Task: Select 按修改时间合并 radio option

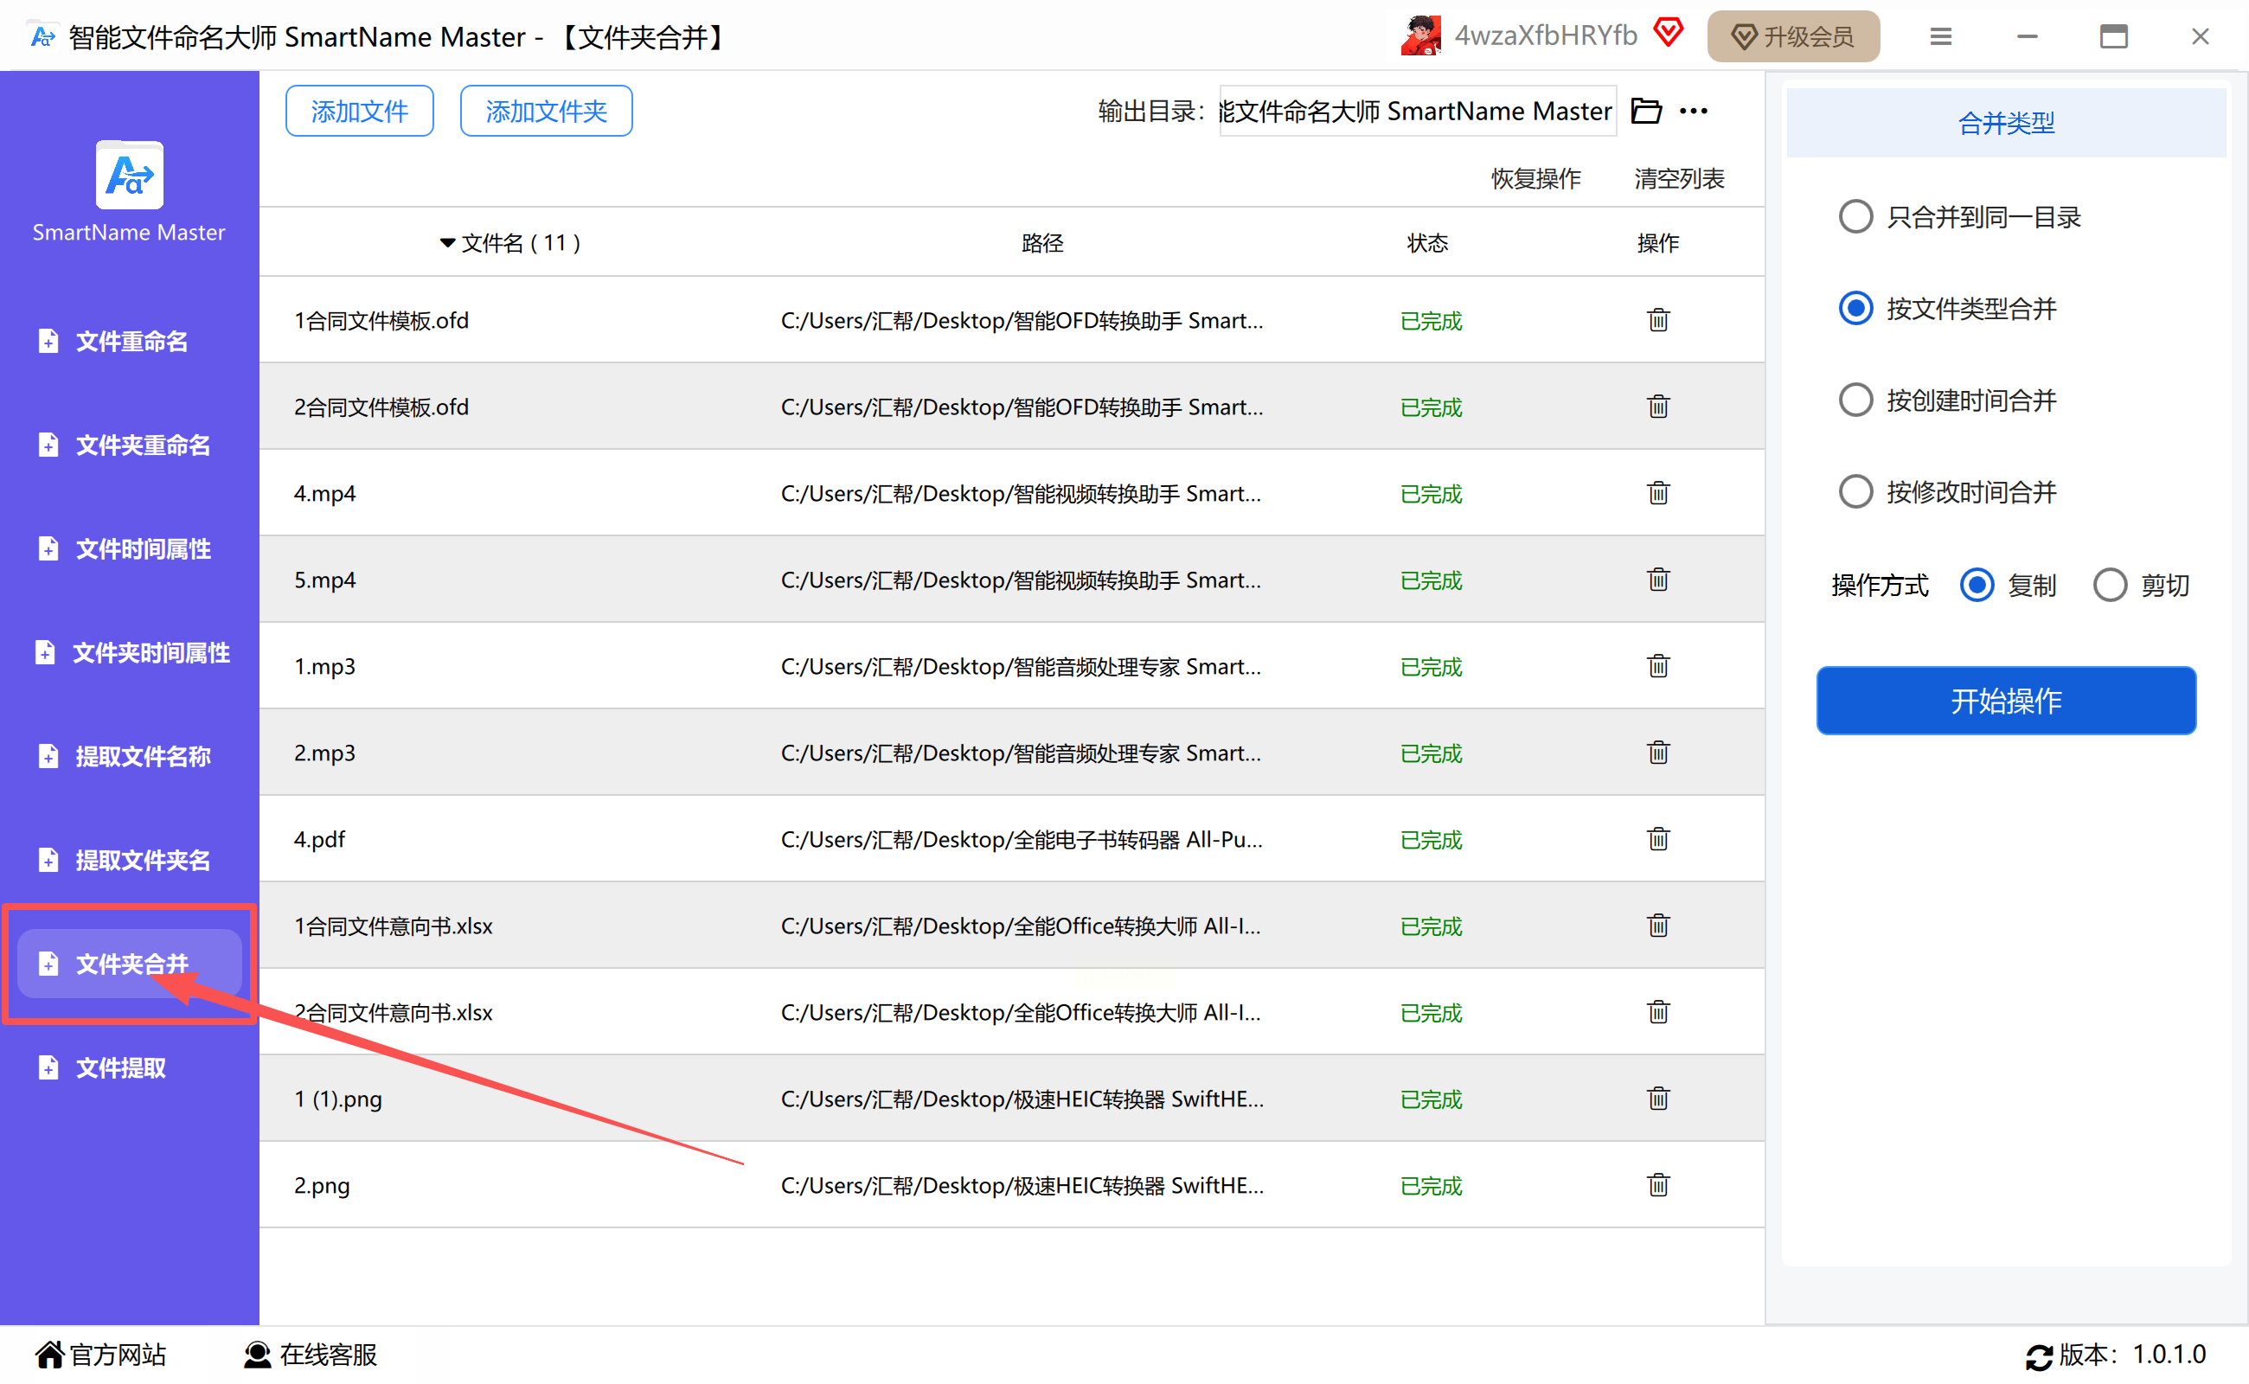Action: tap(1855, 491)
